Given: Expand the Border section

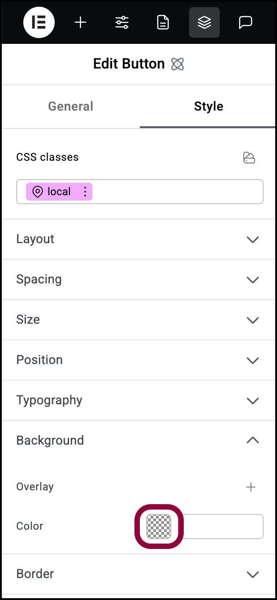Looking at the screenshot, I should [252, 574].
